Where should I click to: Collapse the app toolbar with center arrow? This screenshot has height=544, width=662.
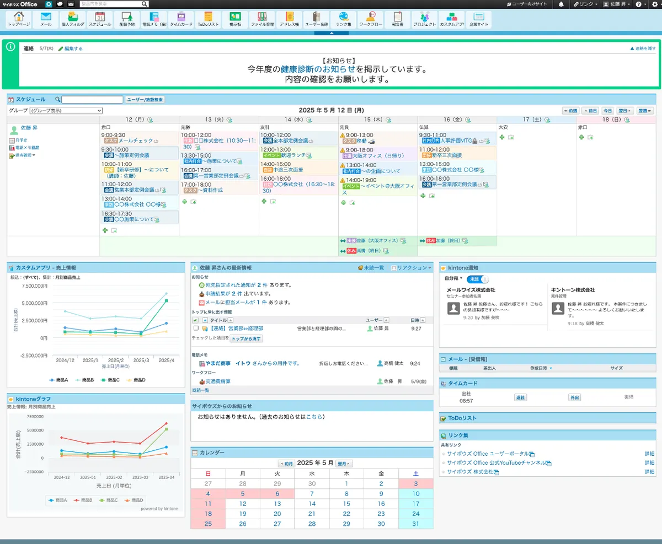pyautogui.click(x=331, y=33)
